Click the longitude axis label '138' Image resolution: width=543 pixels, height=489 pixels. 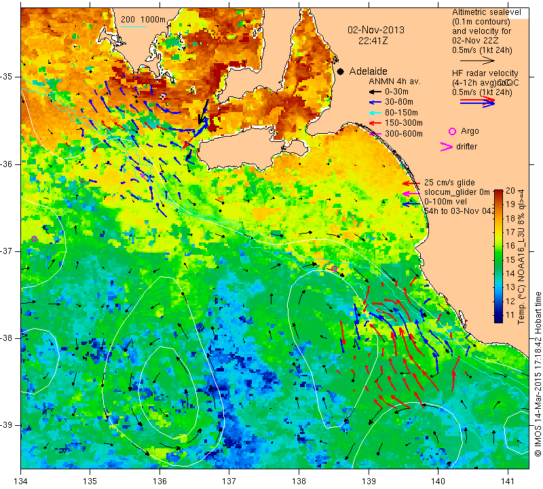click(x=299, y=482)
